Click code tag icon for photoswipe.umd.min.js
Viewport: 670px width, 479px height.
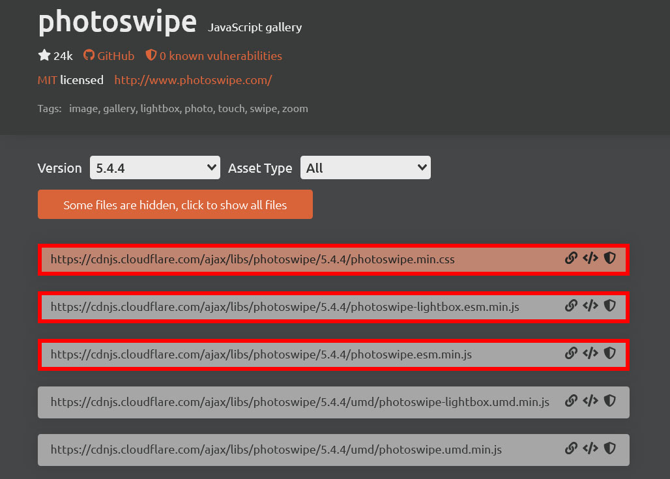click(590, 449)
